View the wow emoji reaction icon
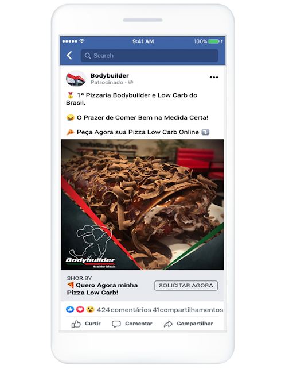 [x=90, y=309]
